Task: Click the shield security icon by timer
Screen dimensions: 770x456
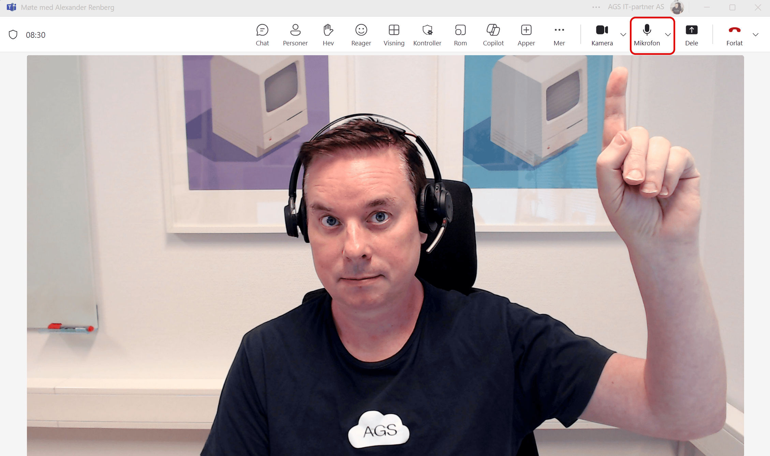Action: (x=13, y=35)
